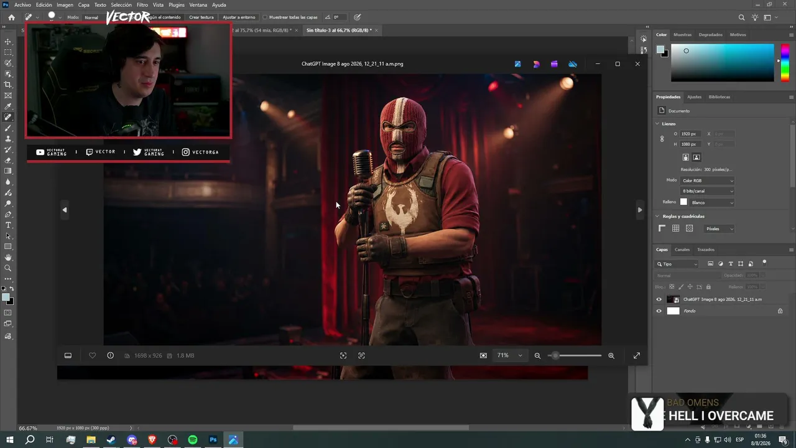796x448 pixels.
Task: Collapse the Reglas y cuadrículas section
Action: click(x=657, y=217)
